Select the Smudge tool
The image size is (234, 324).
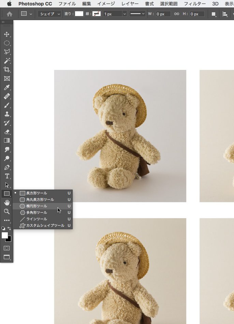point(6,149)
